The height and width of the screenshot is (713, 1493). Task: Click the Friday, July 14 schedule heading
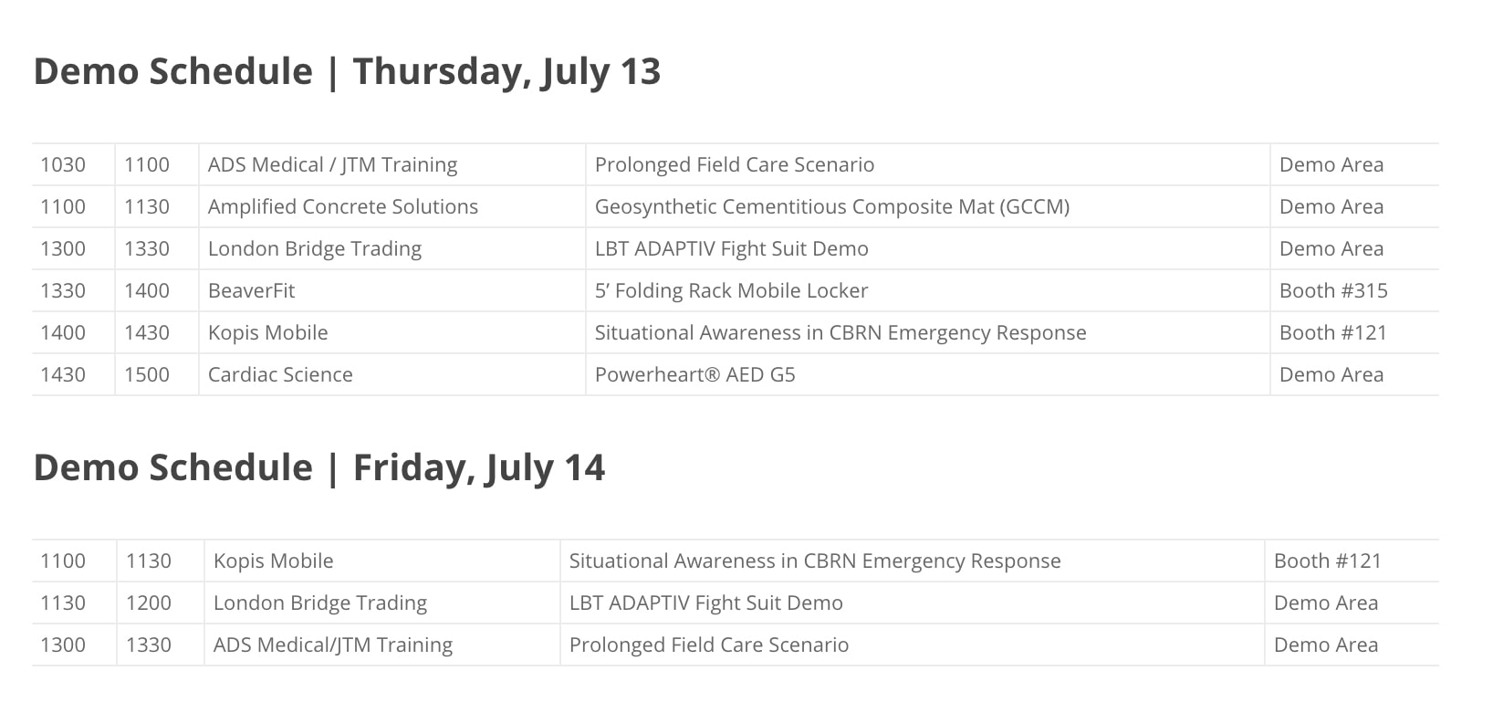click(x=319, y=468)
